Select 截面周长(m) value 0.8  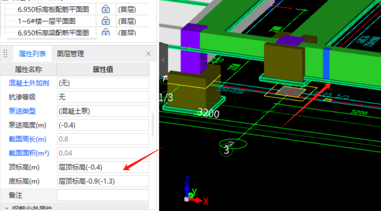(103, 139)
